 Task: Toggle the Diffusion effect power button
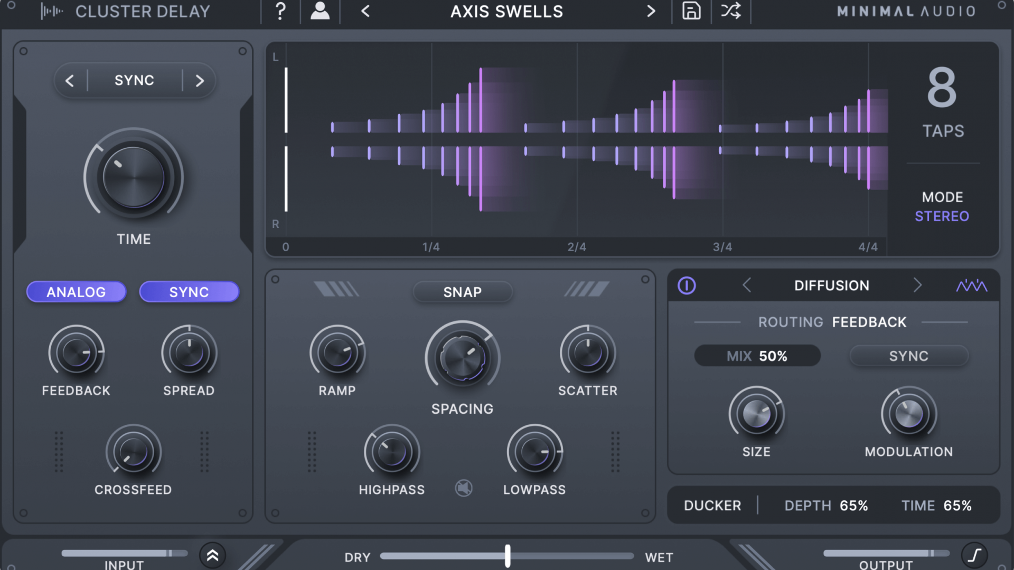[x=687, y=286]
